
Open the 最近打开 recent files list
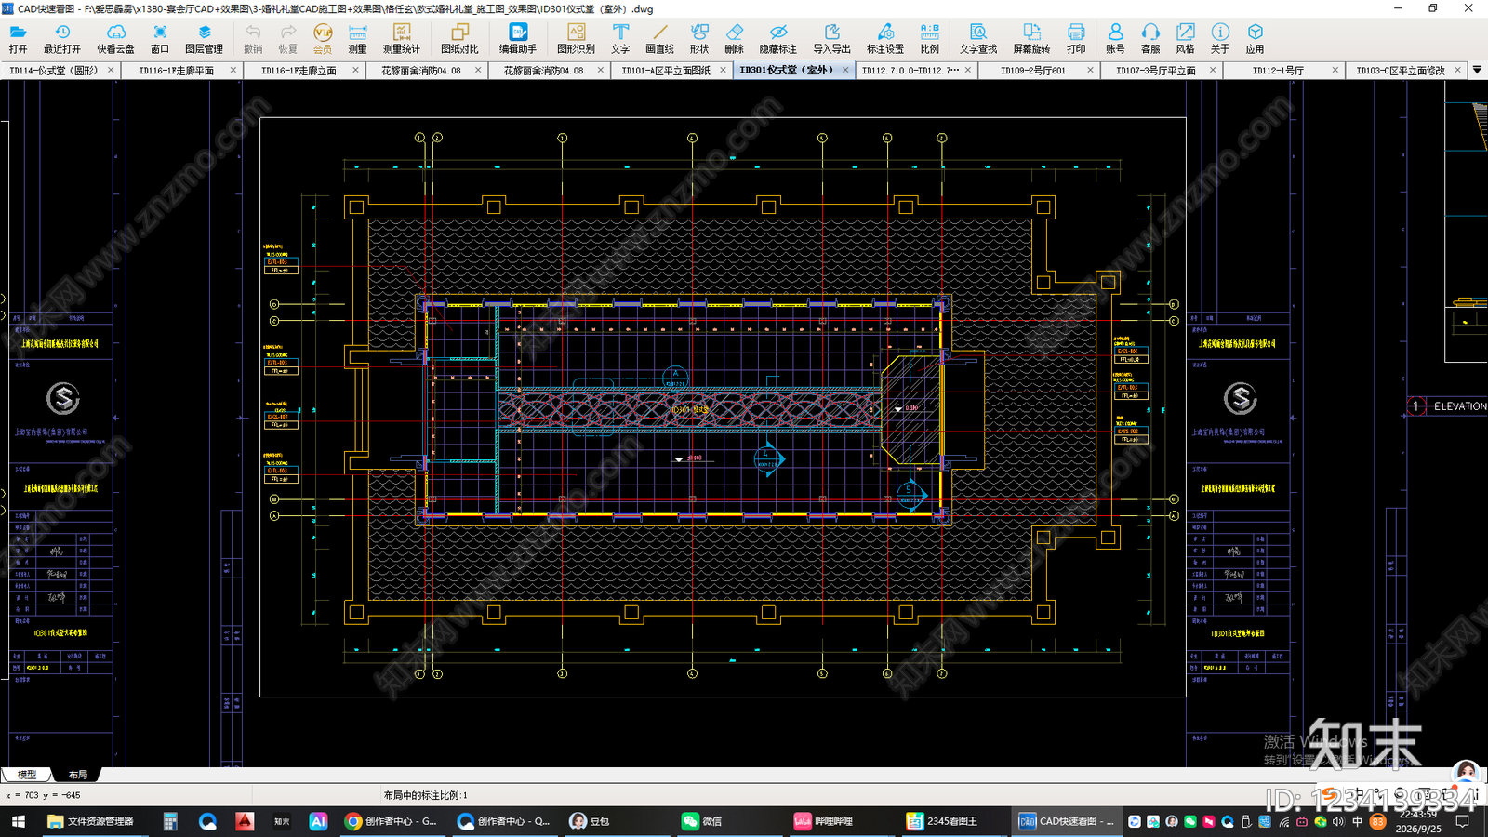(62, 38)
